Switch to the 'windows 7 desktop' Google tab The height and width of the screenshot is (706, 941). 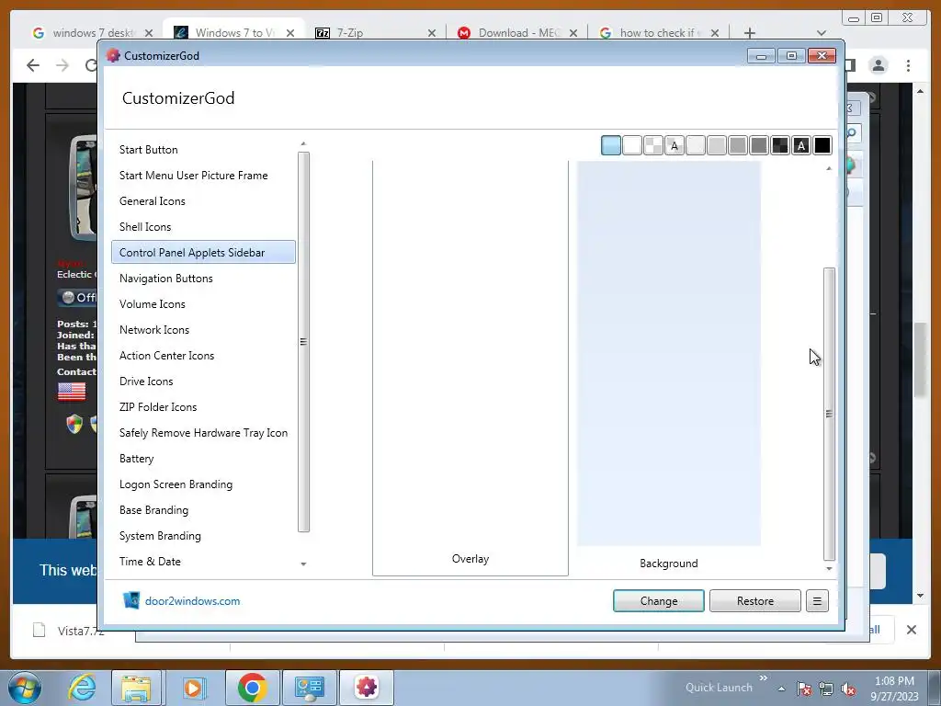click(x=93, y=32)
